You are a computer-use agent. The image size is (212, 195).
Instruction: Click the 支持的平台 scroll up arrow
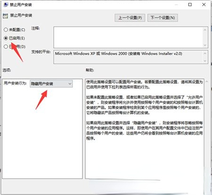205,54
